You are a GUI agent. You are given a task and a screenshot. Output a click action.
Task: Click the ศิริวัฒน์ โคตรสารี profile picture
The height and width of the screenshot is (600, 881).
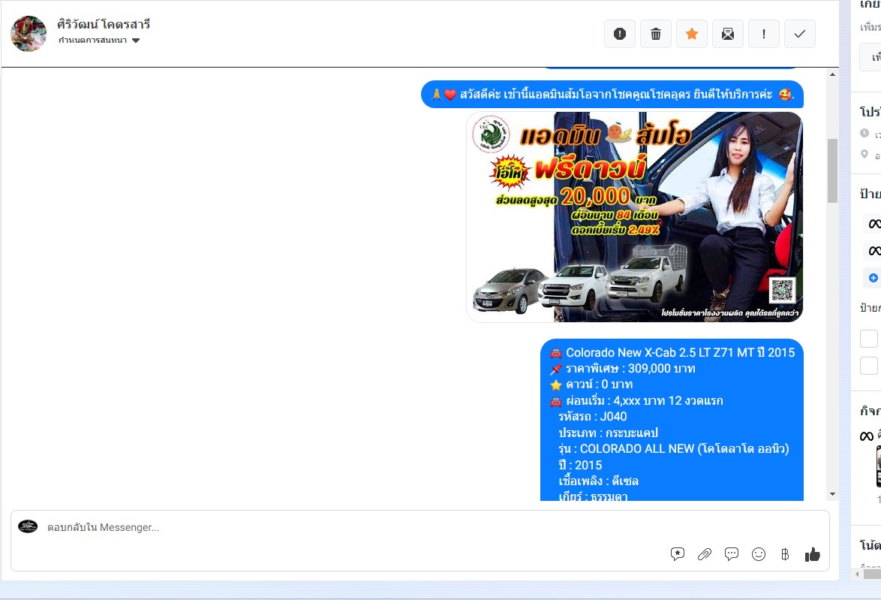29,34
